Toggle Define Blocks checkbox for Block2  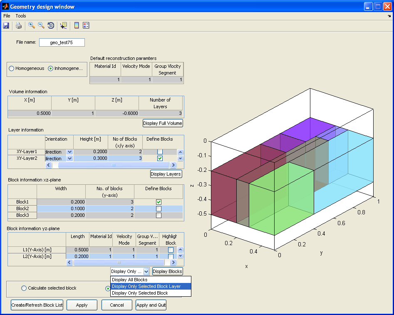(159, 208)
